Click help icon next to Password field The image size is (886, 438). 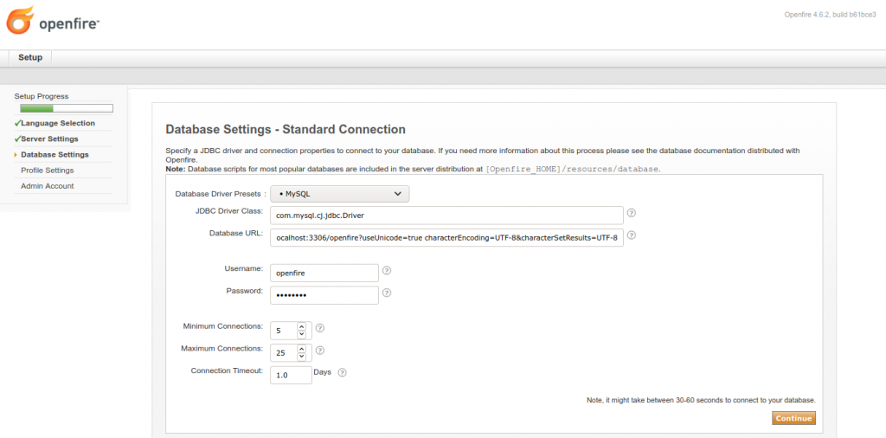(x=387, y=293)
